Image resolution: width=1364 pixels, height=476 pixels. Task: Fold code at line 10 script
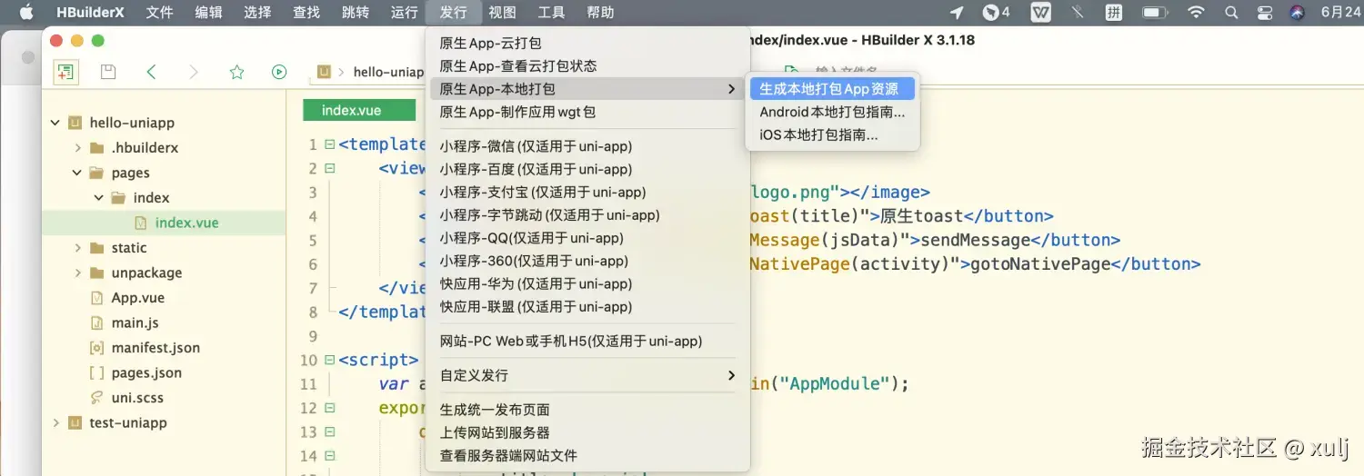(x=329, y=360)
